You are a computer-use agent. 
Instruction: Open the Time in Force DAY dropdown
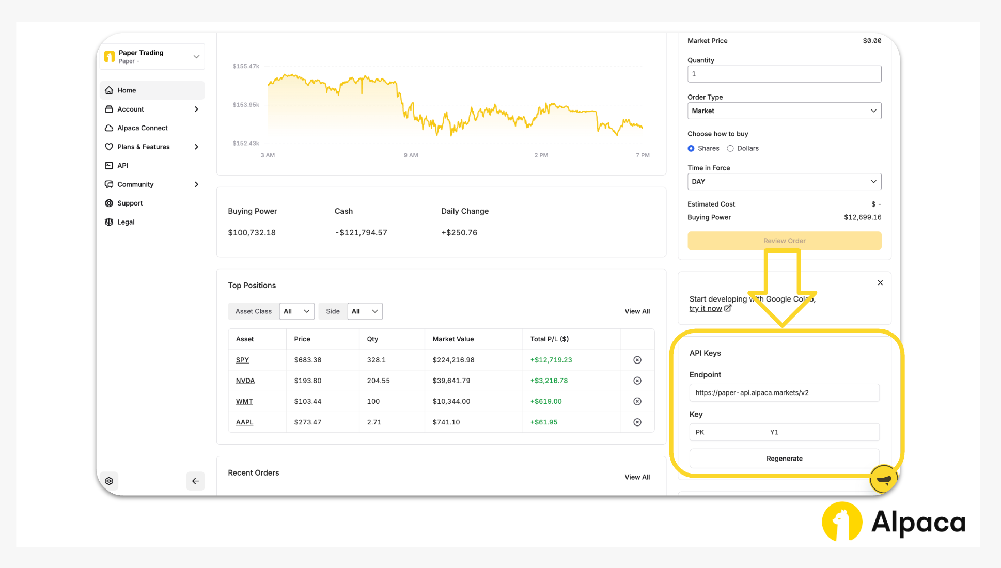click(x=784, y=181)
